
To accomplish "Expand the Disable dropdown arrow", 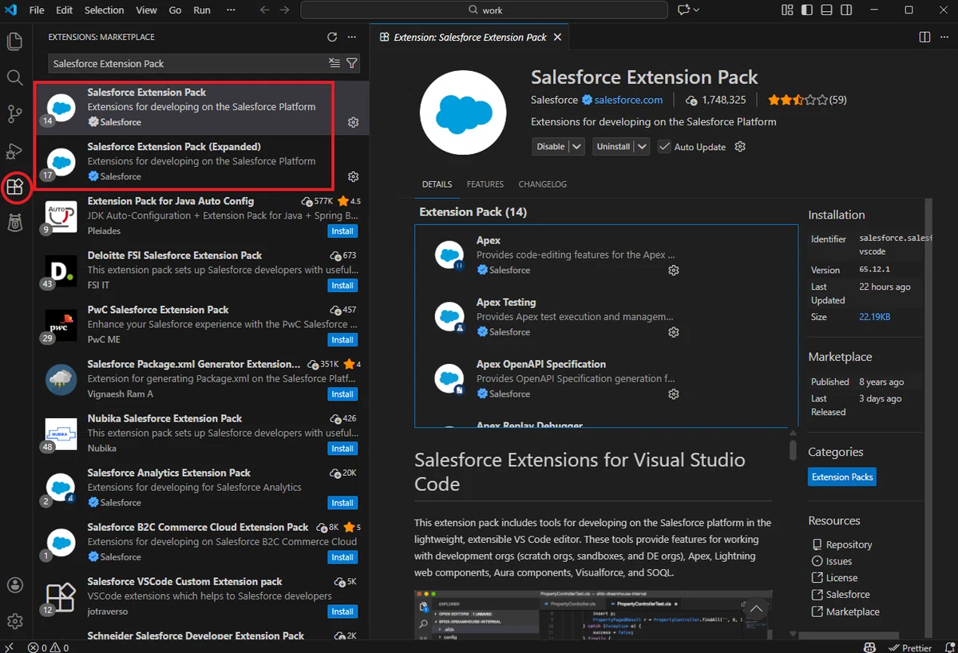I will click(x=577, y=147).
